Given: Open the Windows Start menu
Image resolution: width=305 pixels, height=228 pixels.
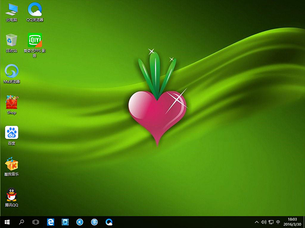Looking at the screenshot, I should click(x=7, y=222).
